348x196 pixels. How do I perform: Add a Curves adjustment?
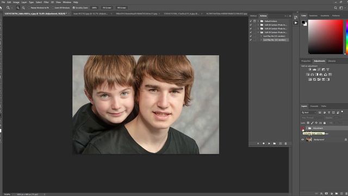[319, 70]
